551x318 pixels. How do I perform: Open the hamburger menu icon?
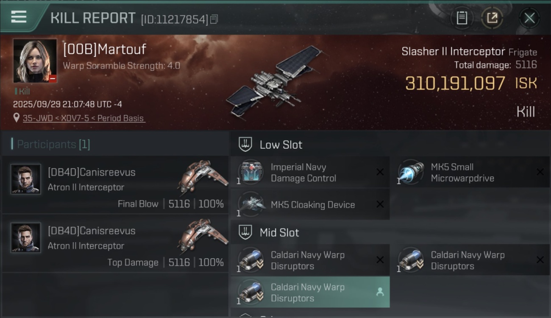(19, 17)
